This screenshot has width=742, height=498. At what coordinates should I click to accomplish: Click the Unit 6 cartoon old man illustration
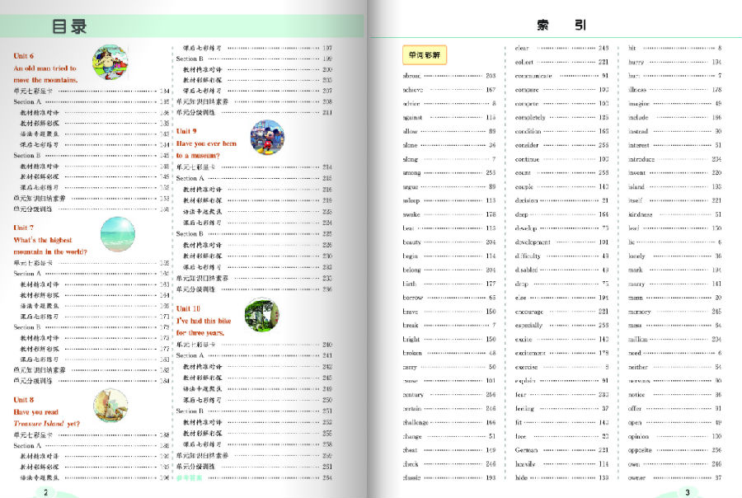pyautogui.click(x=110, y=63)
